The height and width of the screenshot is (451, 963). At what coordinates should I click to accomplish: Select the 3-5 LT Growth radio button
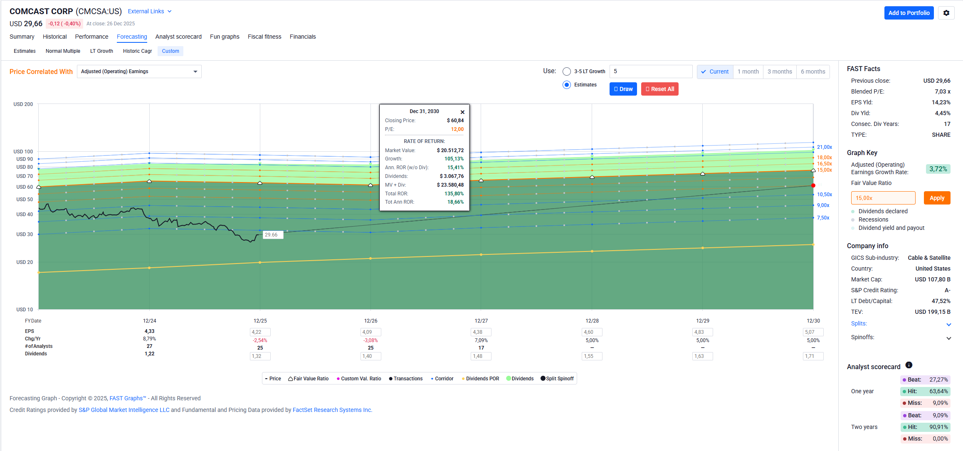tap(566, 71)
